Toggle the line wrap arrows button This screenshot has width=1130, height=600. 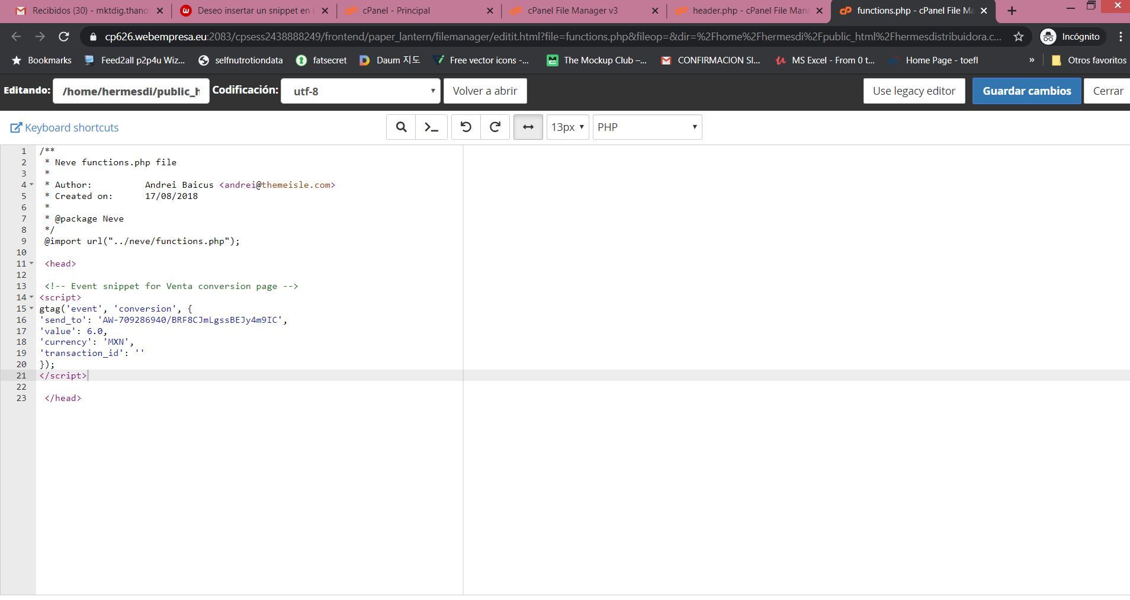[528, 127]
